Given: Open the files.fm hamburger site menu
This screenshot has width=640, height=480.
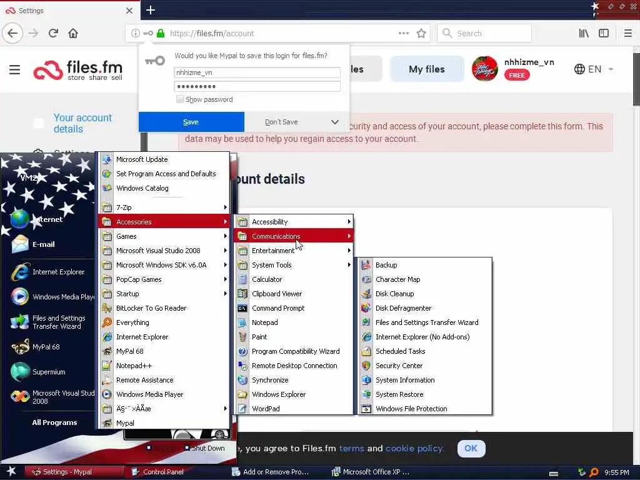Looking at the screenshot, I should click(x=15, y=69).
